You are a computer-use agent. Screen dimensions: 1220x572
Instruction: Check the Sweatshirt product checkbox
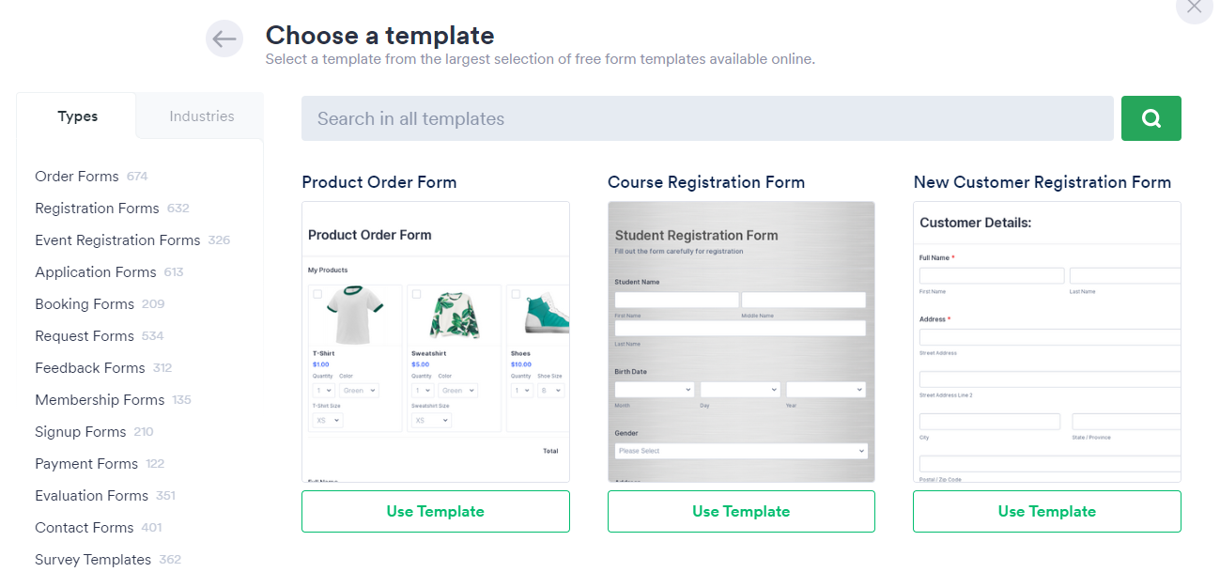click(x=417, y=294)
